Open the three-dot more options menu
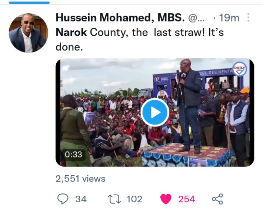Viewport: 263px width, 209px height. tap(249, 17)
